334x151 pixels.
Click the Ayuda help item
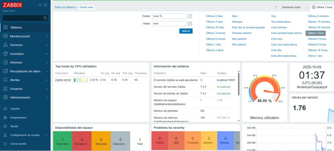click(14, 126)
